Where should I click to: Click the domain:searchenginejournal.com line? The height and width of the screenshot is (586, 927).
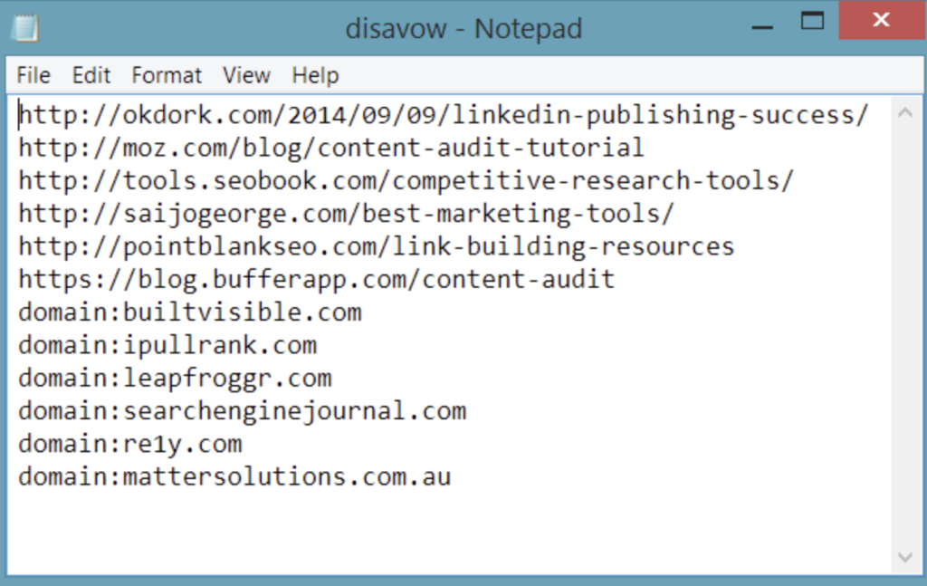click(243, 411)
